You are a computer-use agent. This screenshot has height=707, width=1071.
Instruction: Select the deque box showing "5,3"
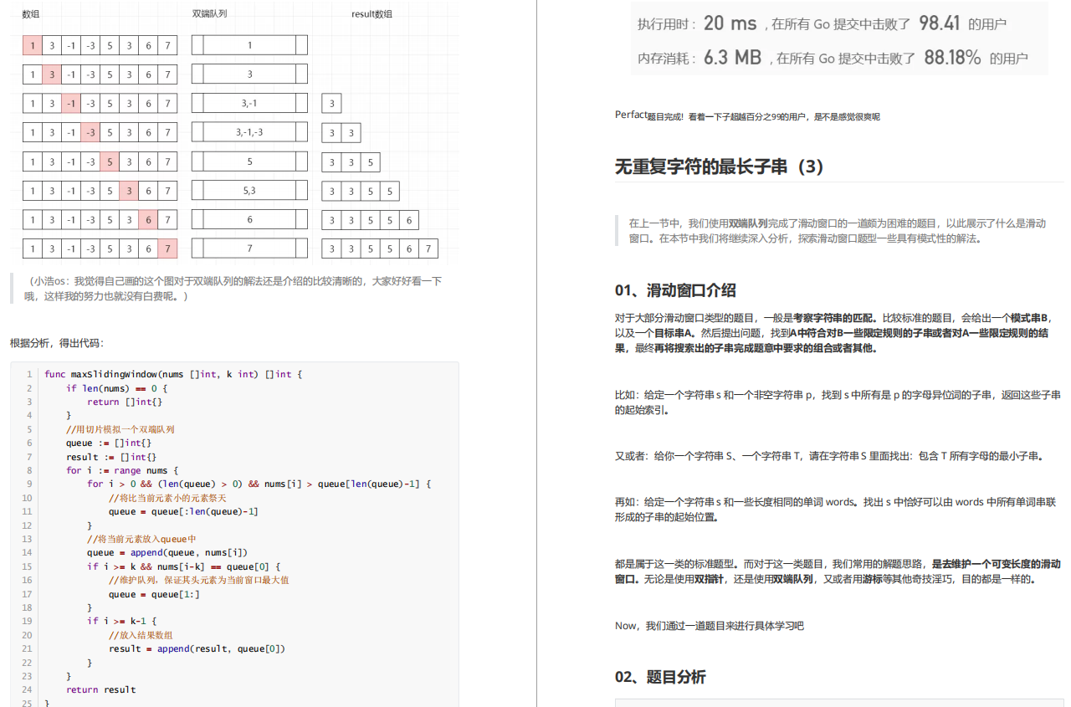click(249, 191)
